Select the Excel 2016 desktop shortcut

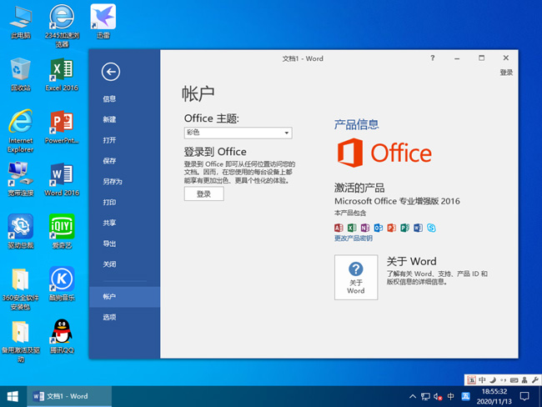tap(62, 74)
